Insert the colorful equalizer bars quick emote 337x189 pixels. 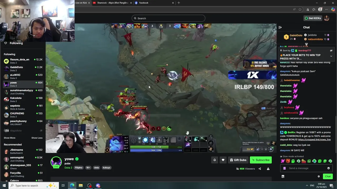304,161
